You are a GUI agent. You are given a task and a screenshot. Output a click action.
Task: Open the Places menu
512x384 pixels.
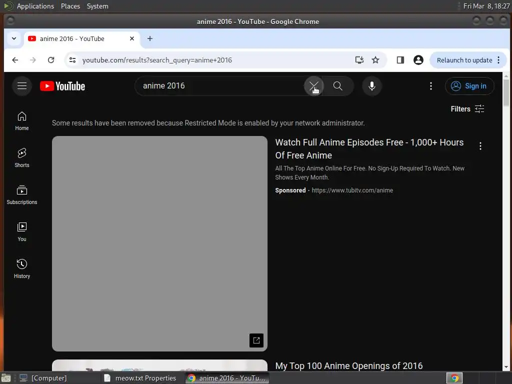(x=70, y=6)
